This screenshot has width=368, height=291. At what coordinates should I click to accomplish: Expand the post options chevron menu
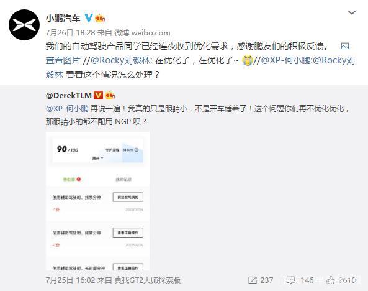coord(352,12)
